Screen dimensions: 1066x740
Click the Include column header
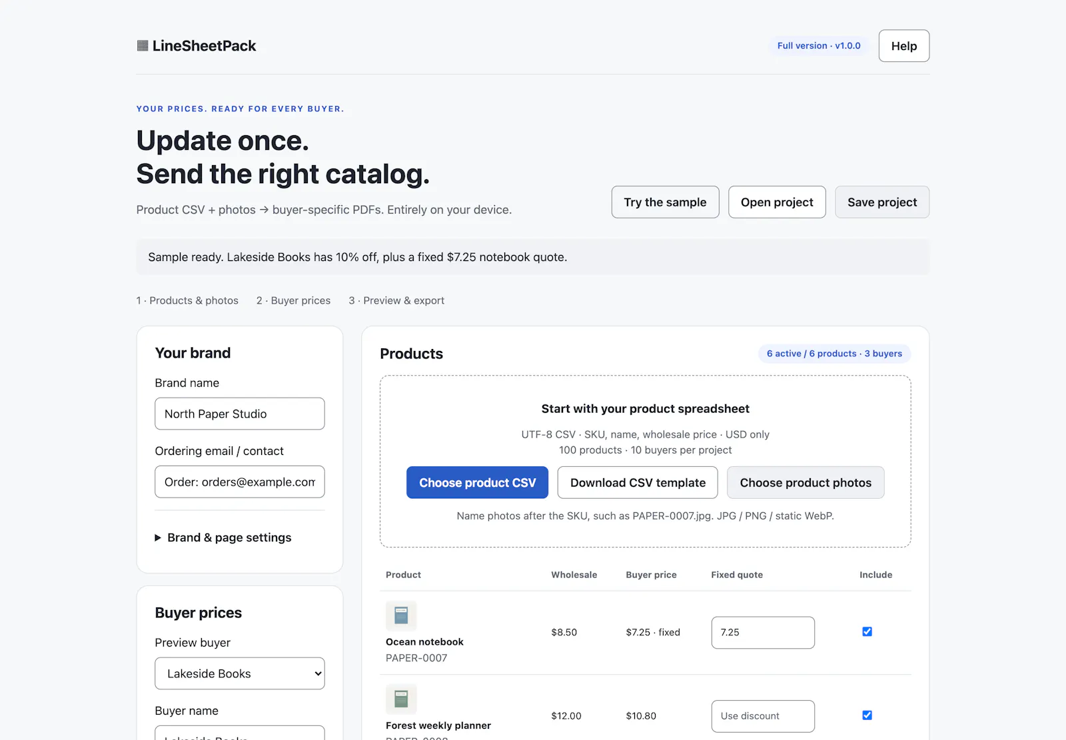(x=875, y=575)
